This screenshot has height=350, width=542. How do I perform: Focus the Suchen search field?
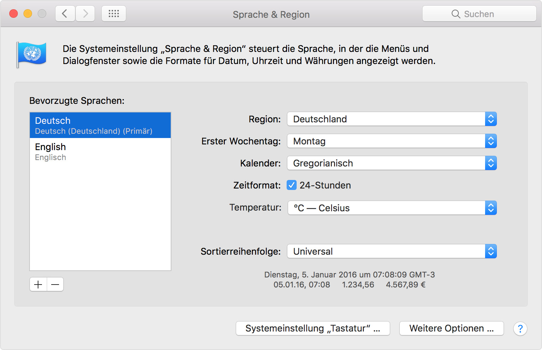[x=479, y=14]
